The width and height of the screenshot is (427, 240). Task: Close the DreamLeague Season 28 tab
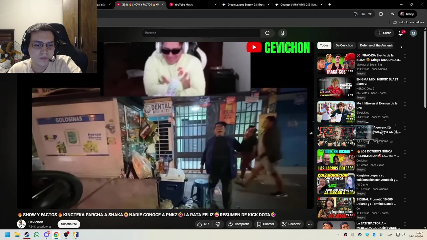coord(269,5)
